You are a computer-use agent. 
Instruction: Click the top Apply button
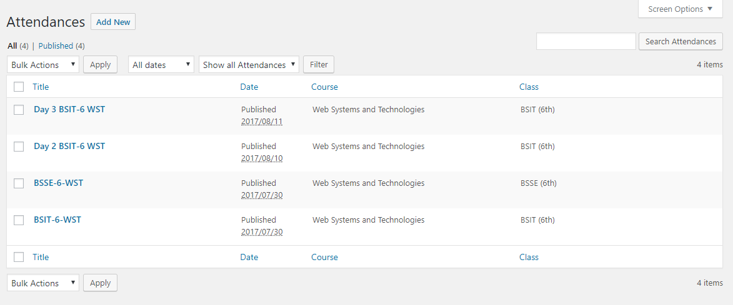(x=100, y=65)
